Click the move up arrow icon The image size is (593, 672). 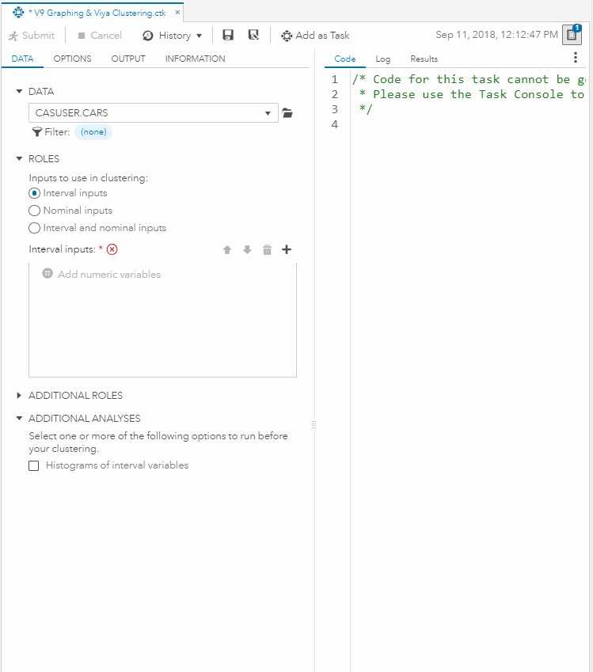(x=227, y=250)
